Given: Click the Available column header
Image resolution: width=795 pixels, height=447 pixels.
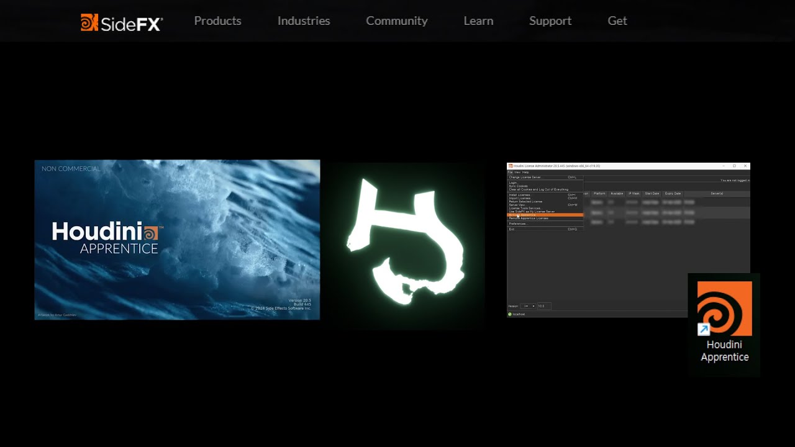Looking at the screenshot, I should pos(617,194).
